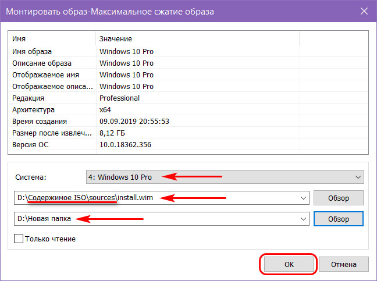Select the Архитектура row
The height and width of the screenshot is (281, 377).
(x=188, y=110)
